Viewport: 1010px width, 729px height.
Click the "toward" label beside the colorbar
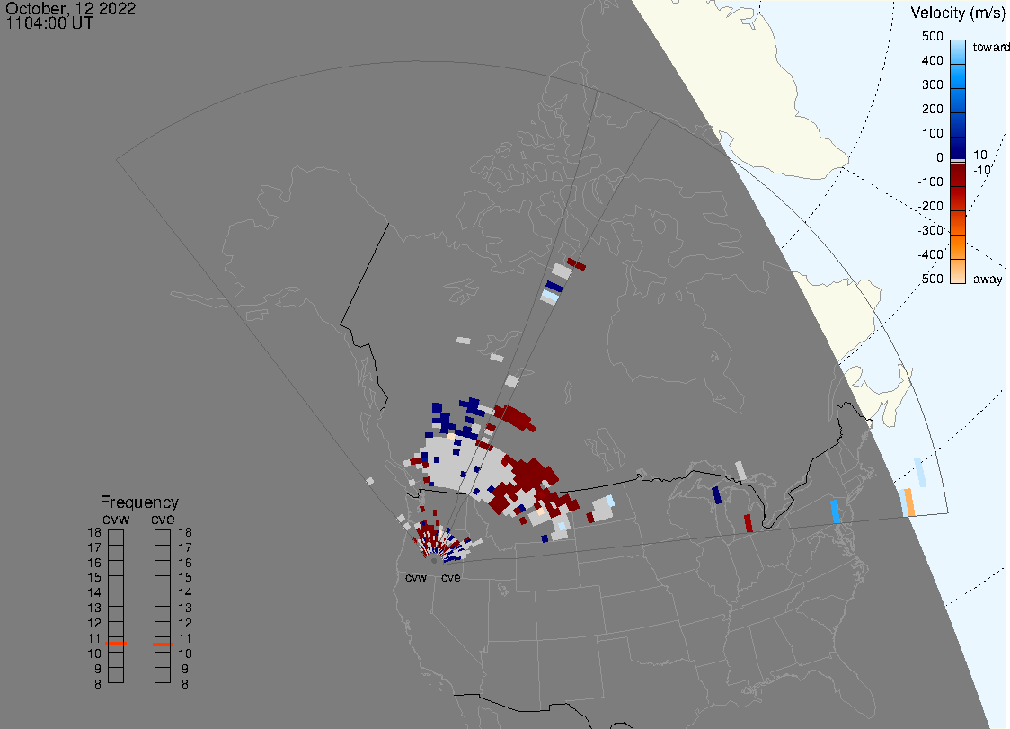pos(990,47)
